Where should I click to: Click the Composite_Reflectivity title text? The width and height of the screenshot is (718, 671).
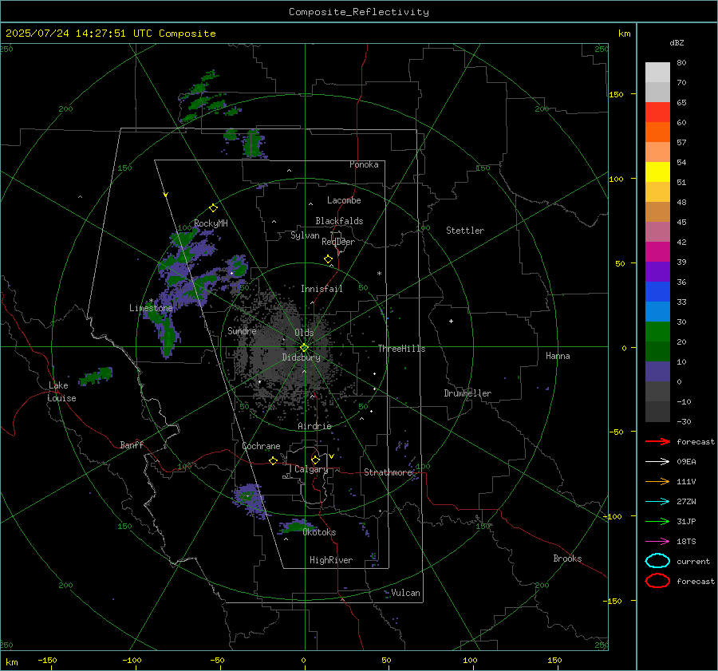[x=358, y=12]
